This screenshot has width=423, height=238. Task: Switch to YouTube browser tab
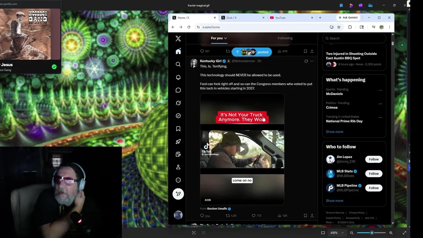[291, 18]
